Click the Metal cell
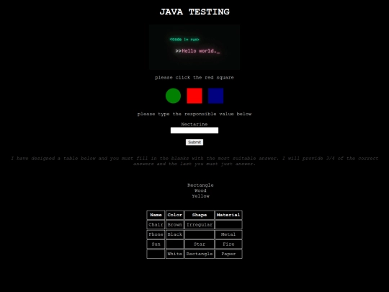The width and height of the screenshot is (389, 292). click(x=228, y=234)
